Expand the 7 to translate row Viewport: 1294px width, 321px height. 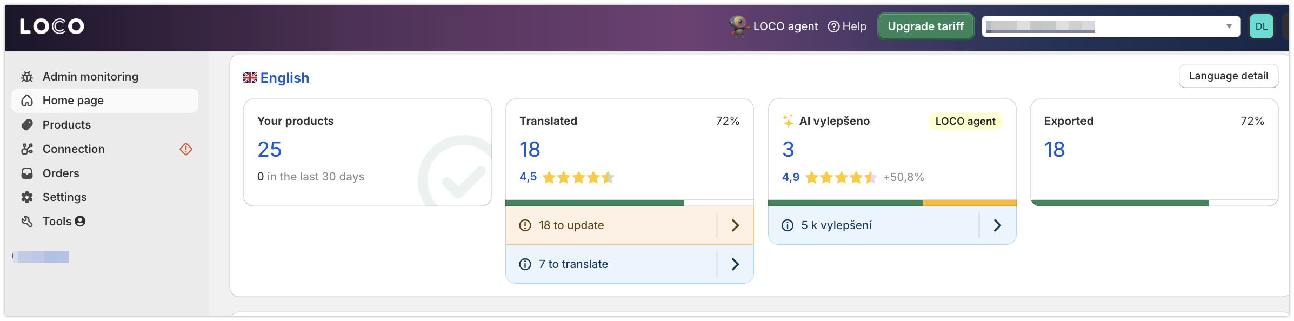[x=629, y=264]
